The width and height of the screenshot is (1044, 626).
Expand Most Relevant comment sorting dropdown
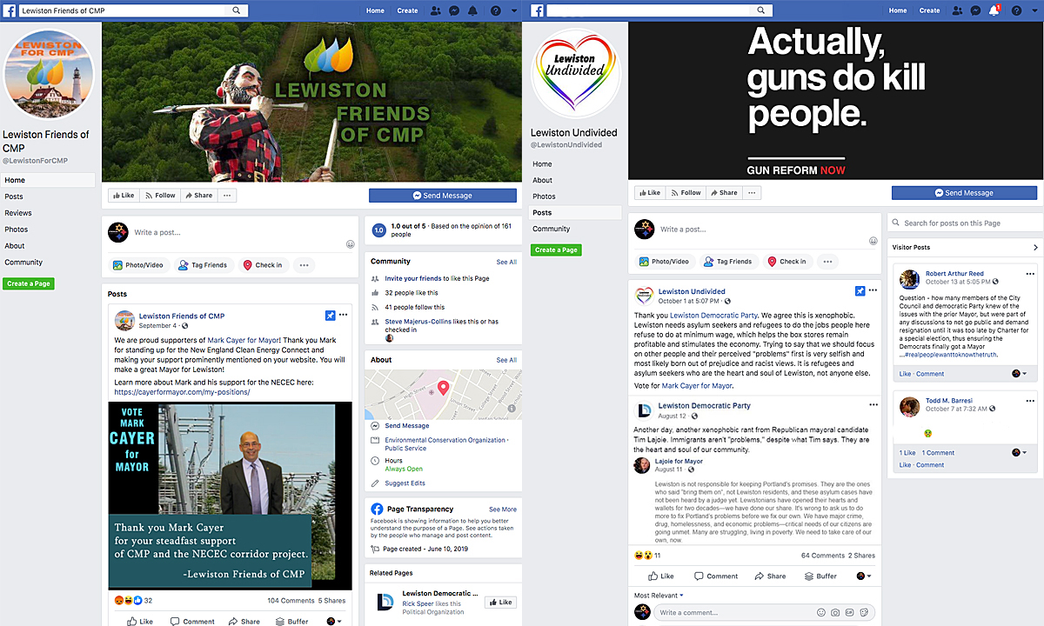659,596
